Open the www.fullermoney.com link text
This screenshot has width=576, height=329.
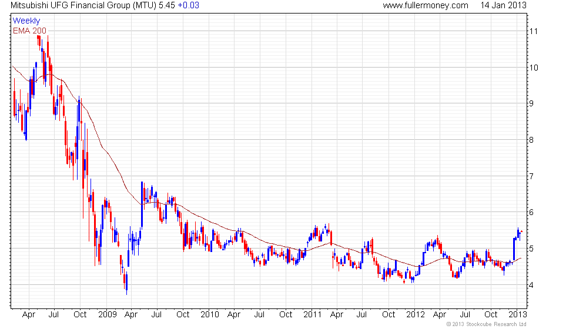426,5
